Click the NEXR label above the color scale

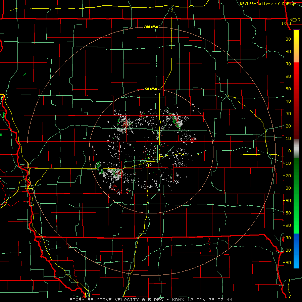pyautogui.click(x=295, y=20)
